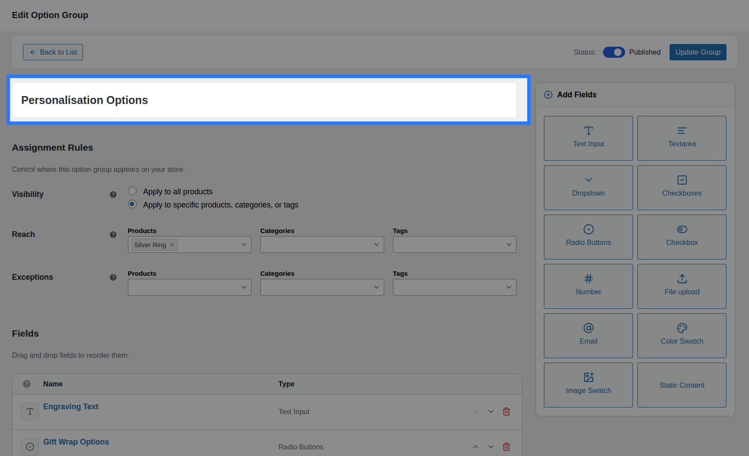Image resolution: width=749 pixels, height=456 pixels.
Task: Click the Text Input type cell
Action: coord(294,412)
